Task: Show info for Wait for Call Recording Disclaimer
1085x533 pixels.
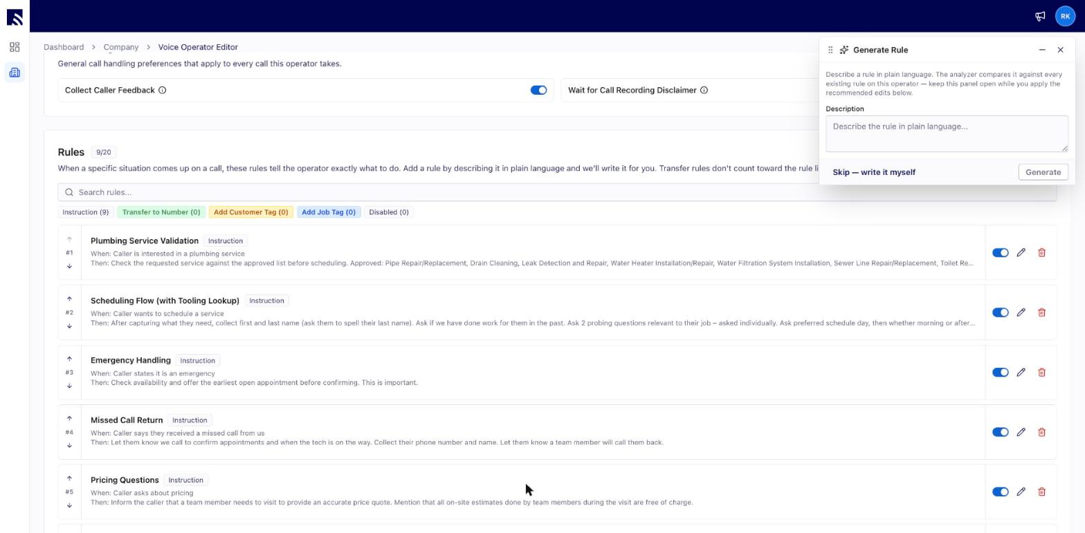Action: click(x=704, y=90)
